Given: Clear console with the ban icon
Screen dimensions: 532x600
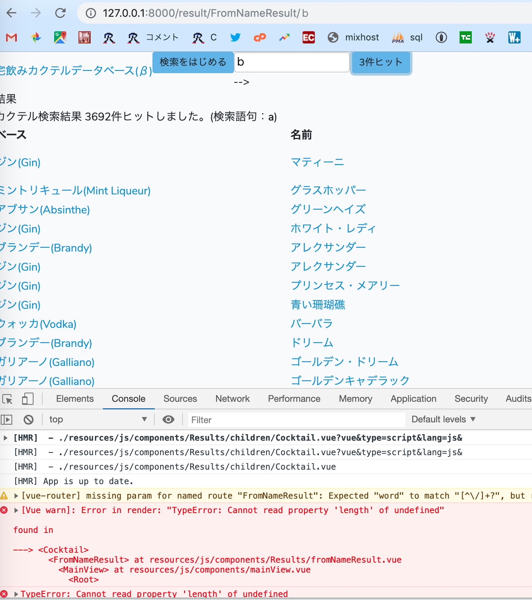Looking at the screenshot, I should pyautogui.click(x=29, y=420).
